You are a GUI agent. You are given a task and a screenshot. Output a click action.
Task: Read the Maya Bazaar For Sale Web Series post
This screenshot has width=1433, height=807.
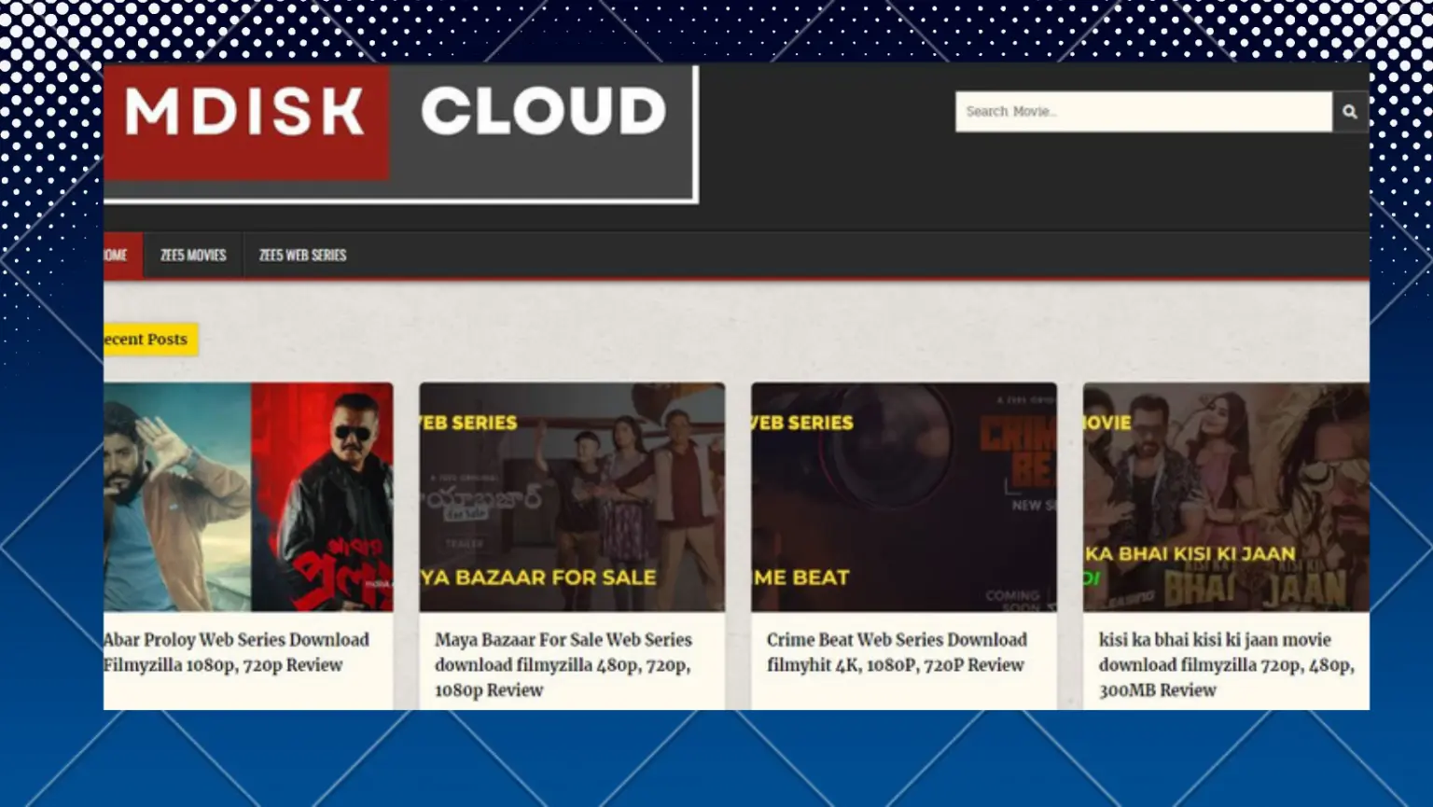pos(563,664)
